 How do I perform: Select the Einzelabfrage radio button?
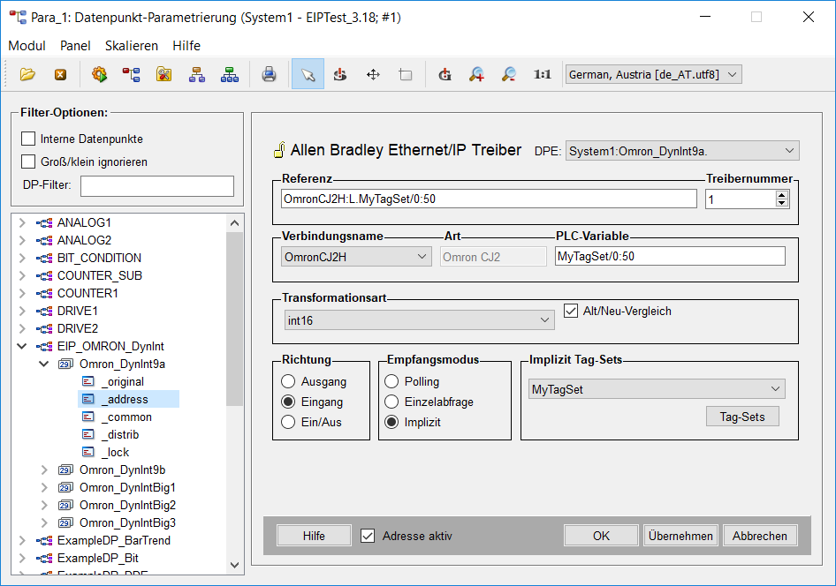[391, 402]
